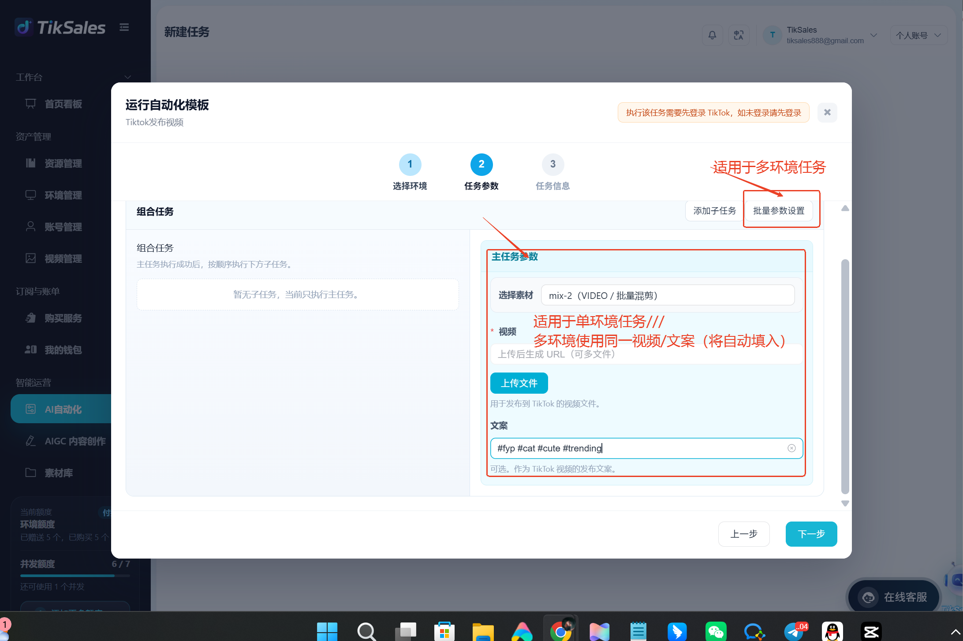963x641 pixels.
Task: Launch WeChat from the taskbar
Action: (716, 631)
